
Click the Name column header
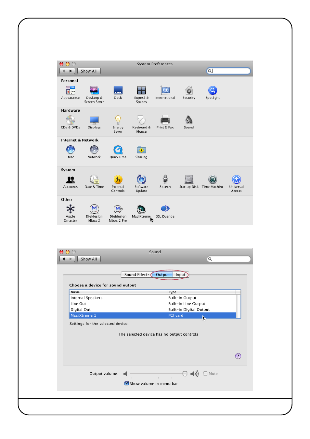pos(118,292)
